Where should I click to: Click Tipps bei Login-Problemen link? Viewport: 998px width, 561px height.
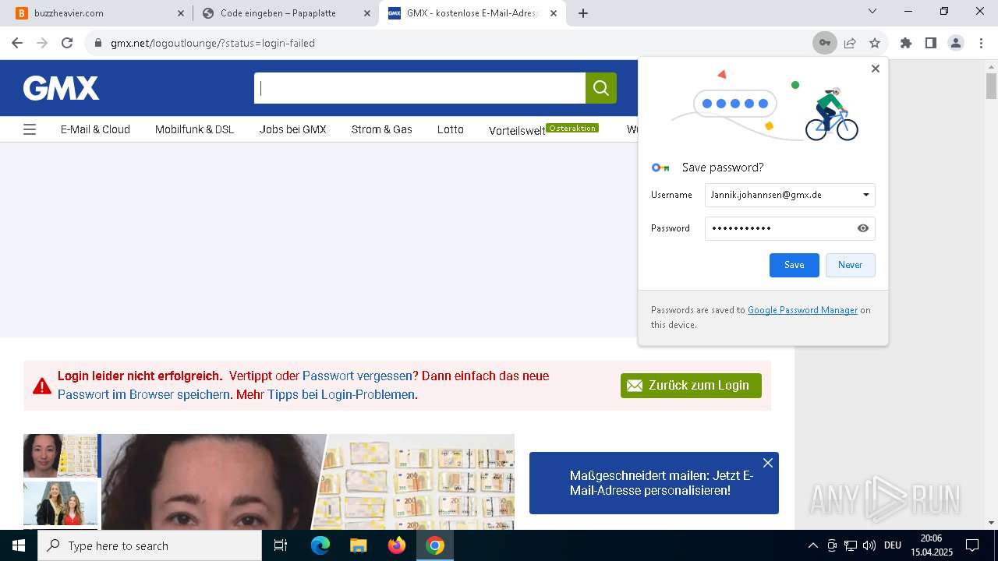(341, 394)
